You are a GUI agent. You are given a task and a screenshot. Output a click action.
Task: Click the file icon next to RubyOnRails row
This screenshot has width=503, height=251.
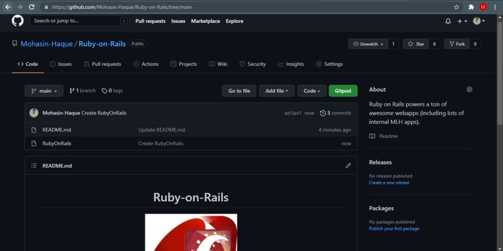(34, 144)
